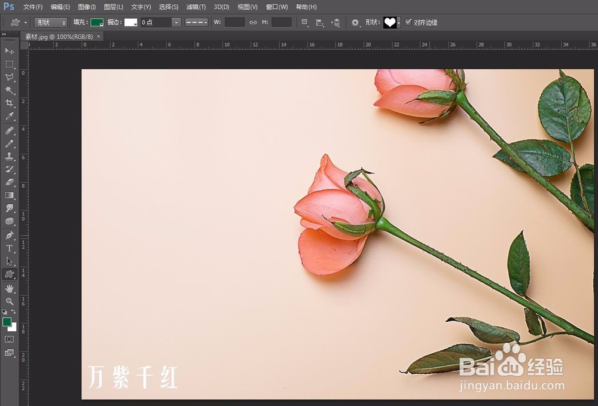This screenshot has width=598, height=406.
Task: Select the Move tool
Action: [8, 51]
